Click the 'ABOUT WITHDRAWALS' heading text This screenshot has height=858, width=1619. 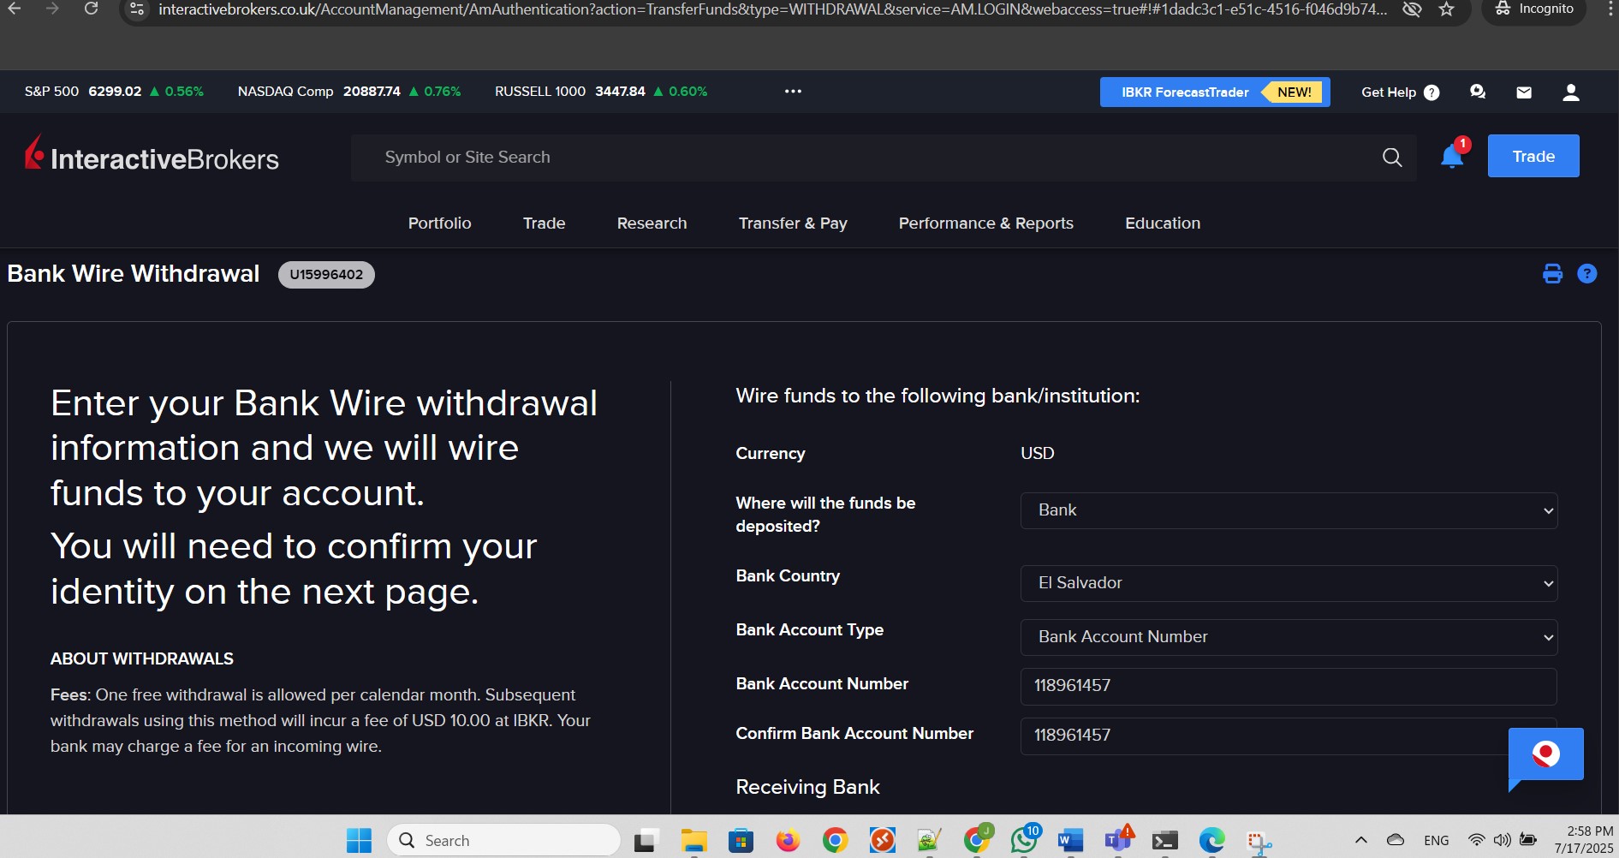[142, 659]
